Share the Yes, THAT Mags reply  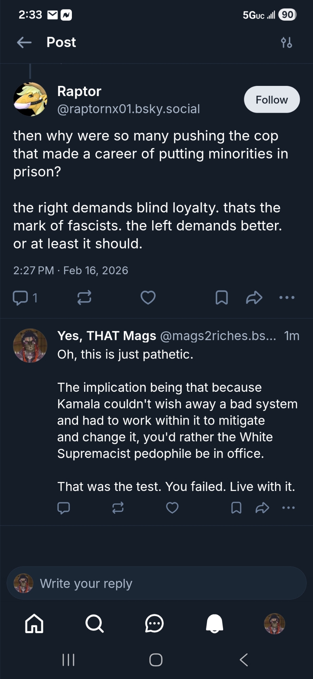coord(262,508)
